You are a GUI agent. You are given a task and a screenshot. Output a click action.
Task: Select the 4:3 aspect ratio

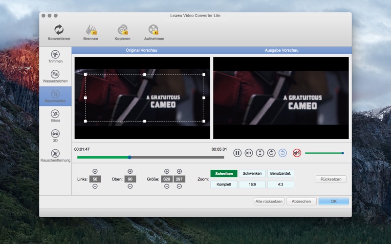(281, 184)
